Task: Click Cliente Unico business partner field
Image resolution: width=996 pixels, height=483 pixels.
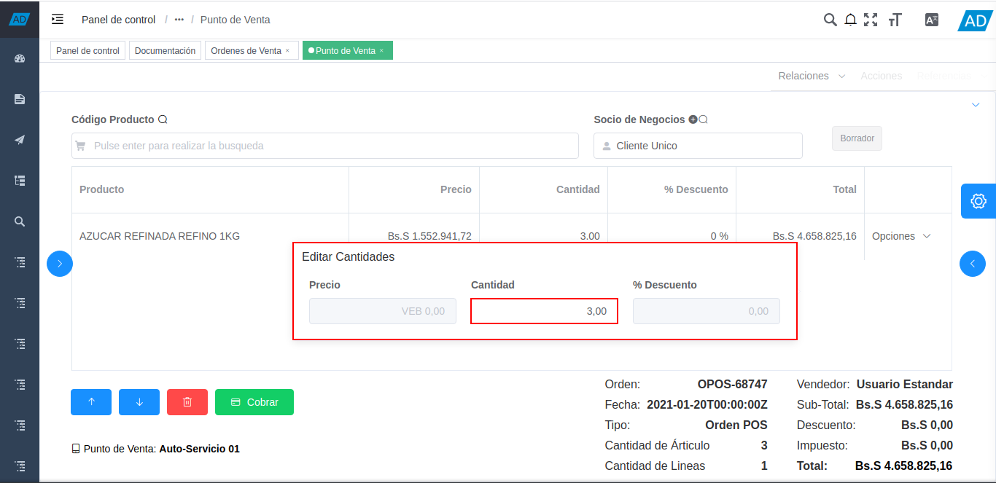Action: (x=698, y=146)
